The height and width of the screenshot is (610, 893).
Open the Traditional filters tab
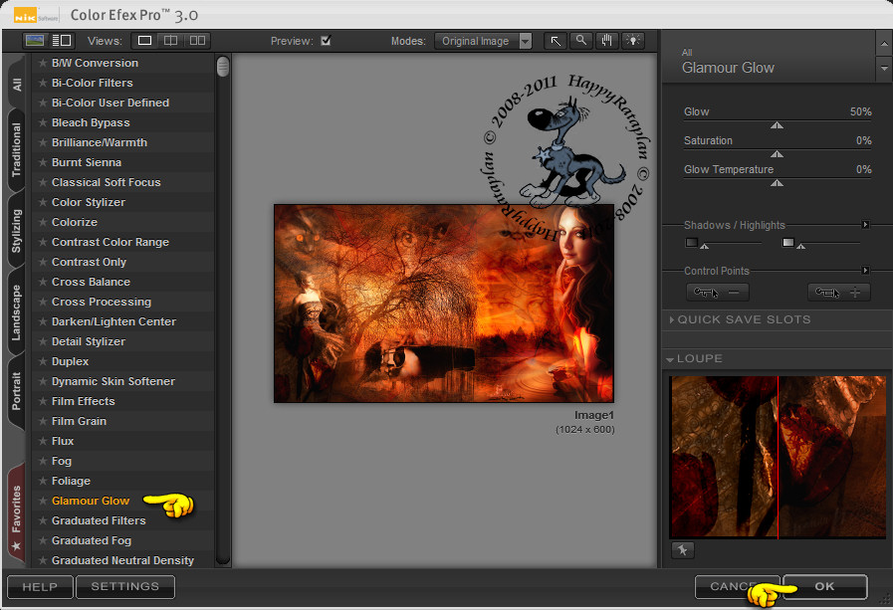pyautogui.click(x=17, y=149)
